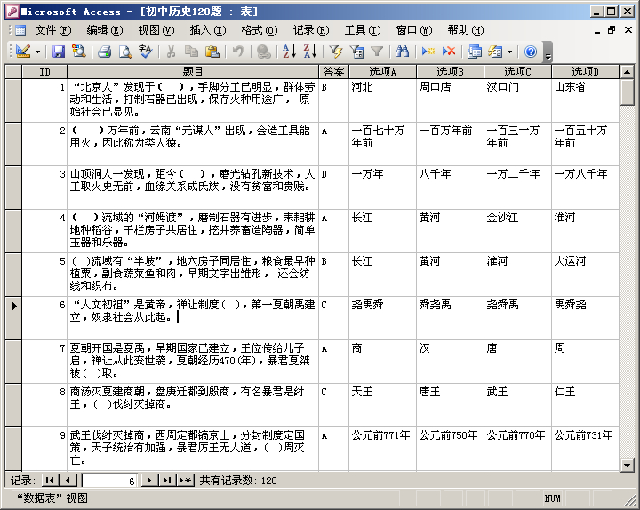Image resolution: width=640 pixels, height=510 pixels.
Task: Go to next record navigation button
Action: tap(149, 480)
